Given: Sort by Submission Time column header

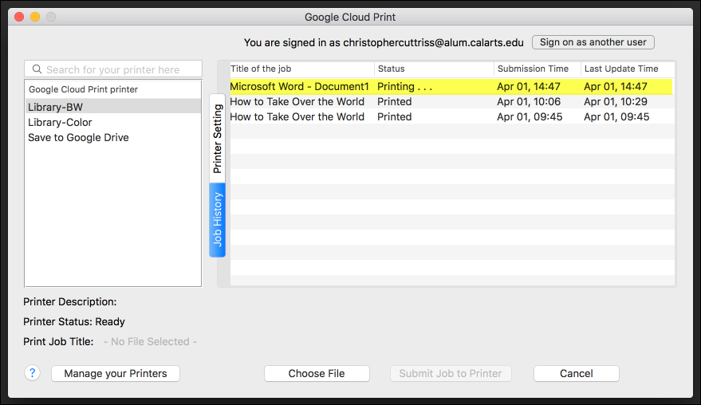Looking at the screenshot, I should pos(538,69).
